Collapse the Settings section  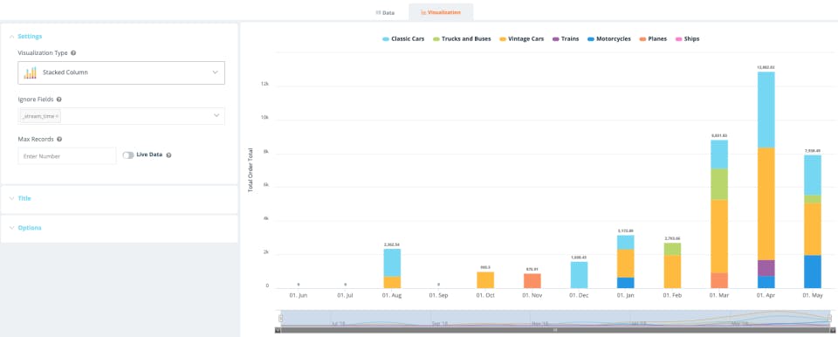click(x=25, y=37)
